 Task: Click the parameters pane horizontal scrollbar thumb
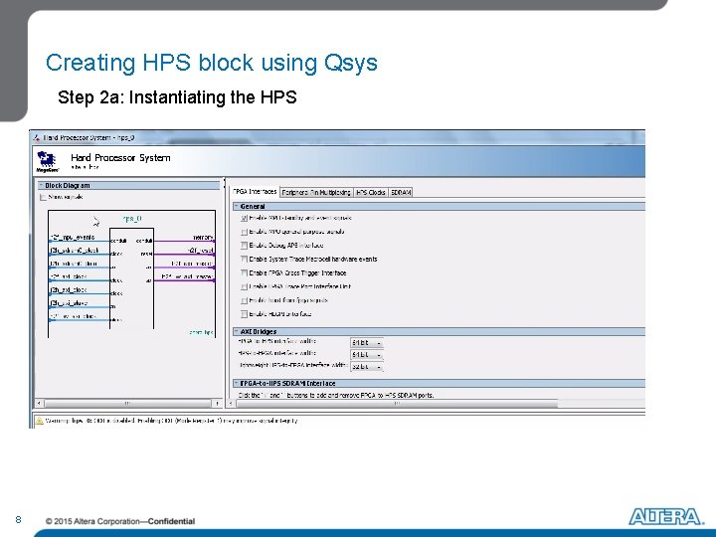pyautogui.click(x=397, y=403)
